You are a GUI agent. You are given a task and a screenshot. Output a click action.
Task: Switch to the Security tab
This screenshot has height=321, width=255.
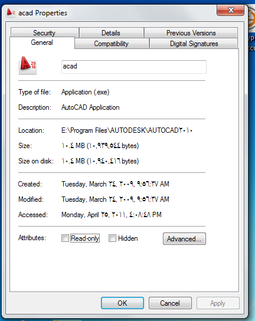click(x=45, y=32)
